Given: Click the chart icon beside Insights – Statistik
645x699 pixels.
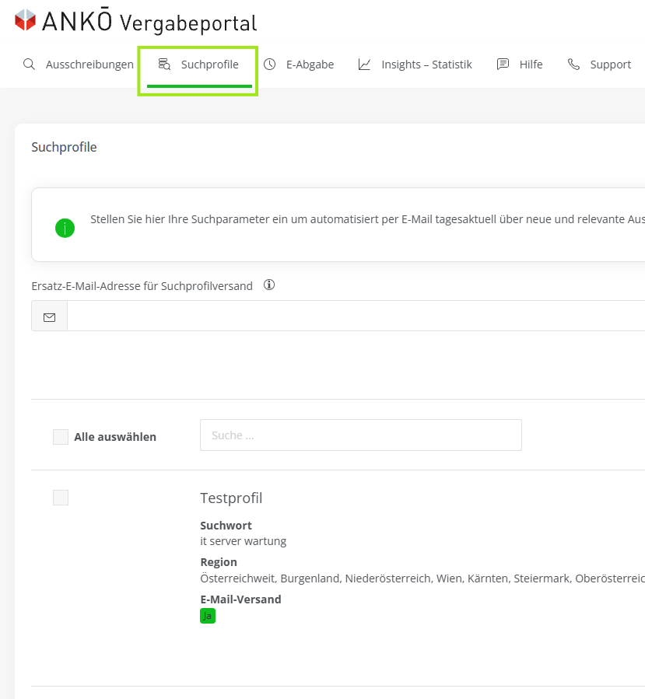Looking at the screenshot, I should pos(364,65).
